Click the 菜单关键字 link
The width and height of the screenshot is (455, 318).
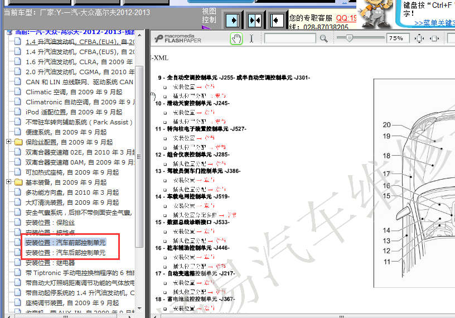point(434,23)
